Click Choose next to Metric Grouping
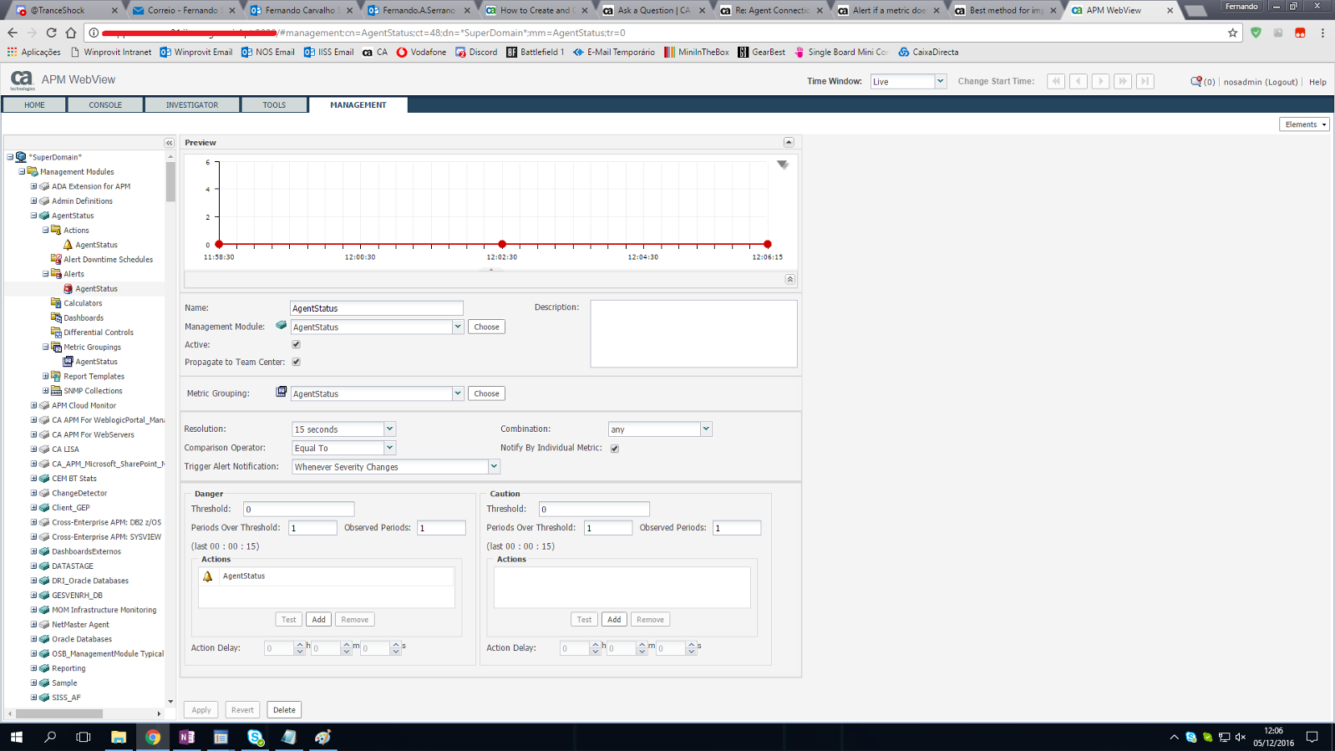This screenshot has width=1335, height=751. click(486, 393)
